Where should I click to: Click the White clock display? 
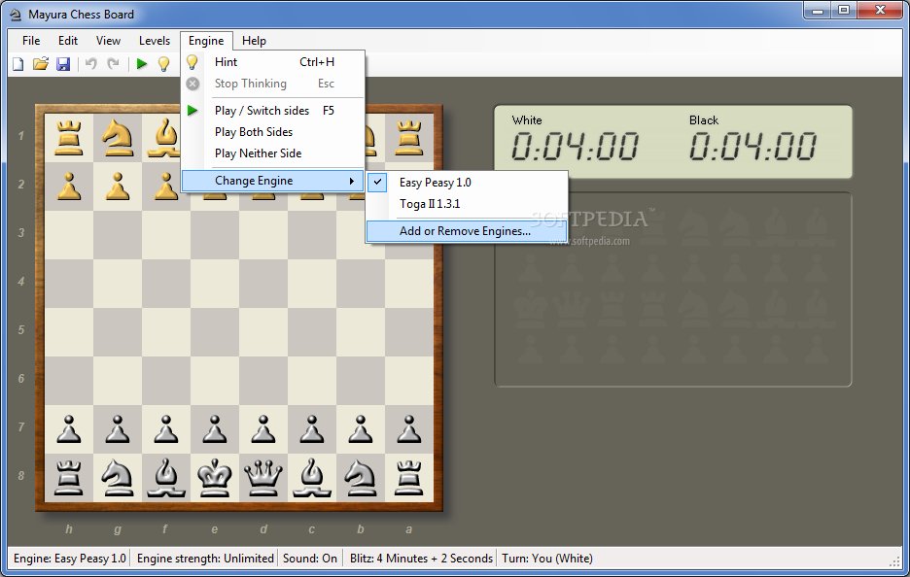point(575,146)
